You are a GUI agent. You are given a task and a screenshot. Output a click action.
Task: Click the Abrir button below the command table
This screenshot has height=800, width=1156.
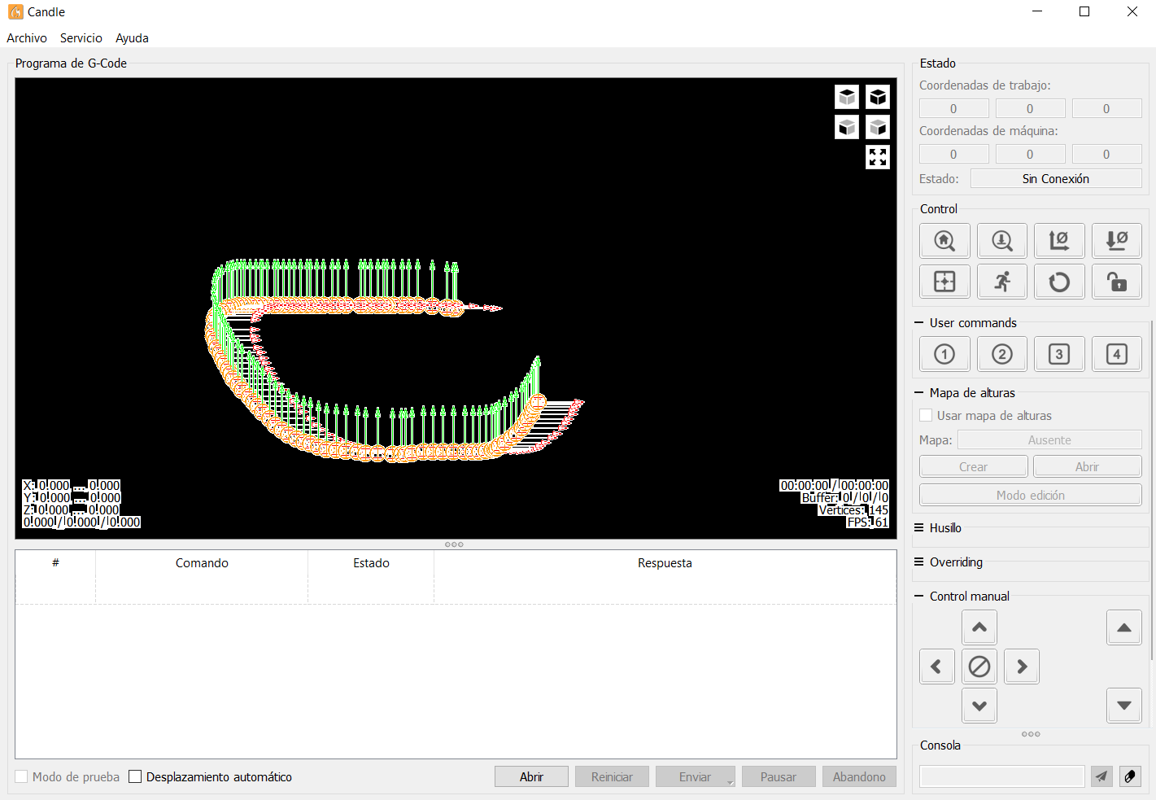[531, 777]
